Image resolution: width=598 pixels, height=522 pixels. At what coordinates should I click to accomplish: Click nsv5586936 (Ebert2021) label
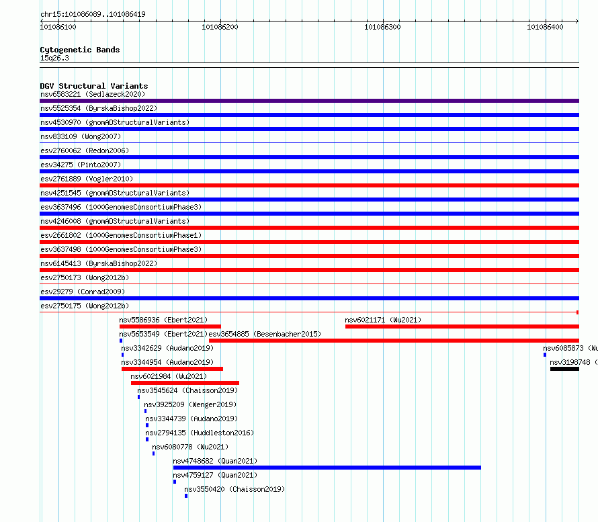[x=163, y=320]
